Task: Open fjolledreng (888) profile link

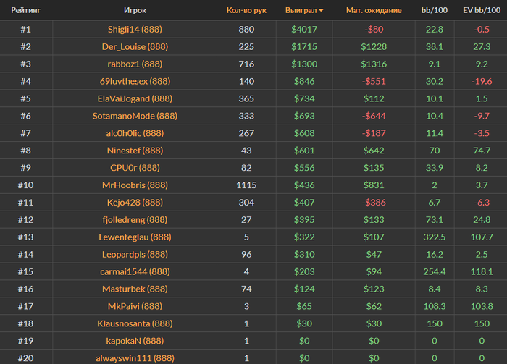Action: click(135, 219)
